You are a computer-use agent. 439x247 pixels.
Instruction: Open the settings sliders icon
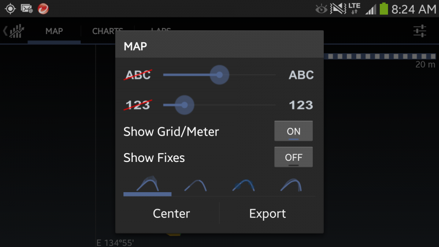pyautogui.click(x=420, y=31)
